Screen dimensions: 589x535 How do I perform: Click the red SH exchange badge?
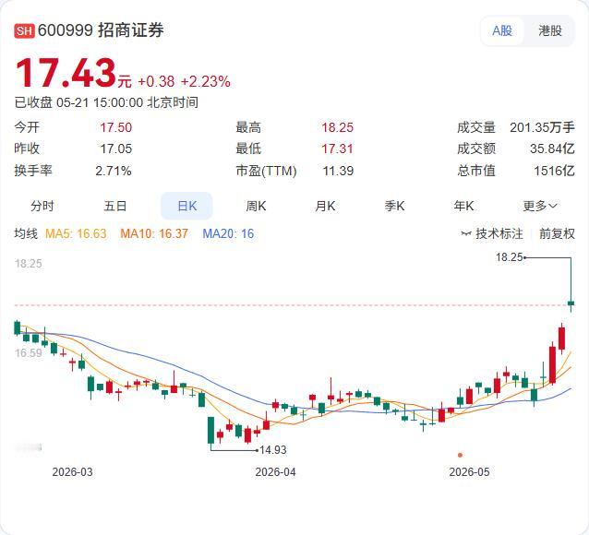[24, 30]
